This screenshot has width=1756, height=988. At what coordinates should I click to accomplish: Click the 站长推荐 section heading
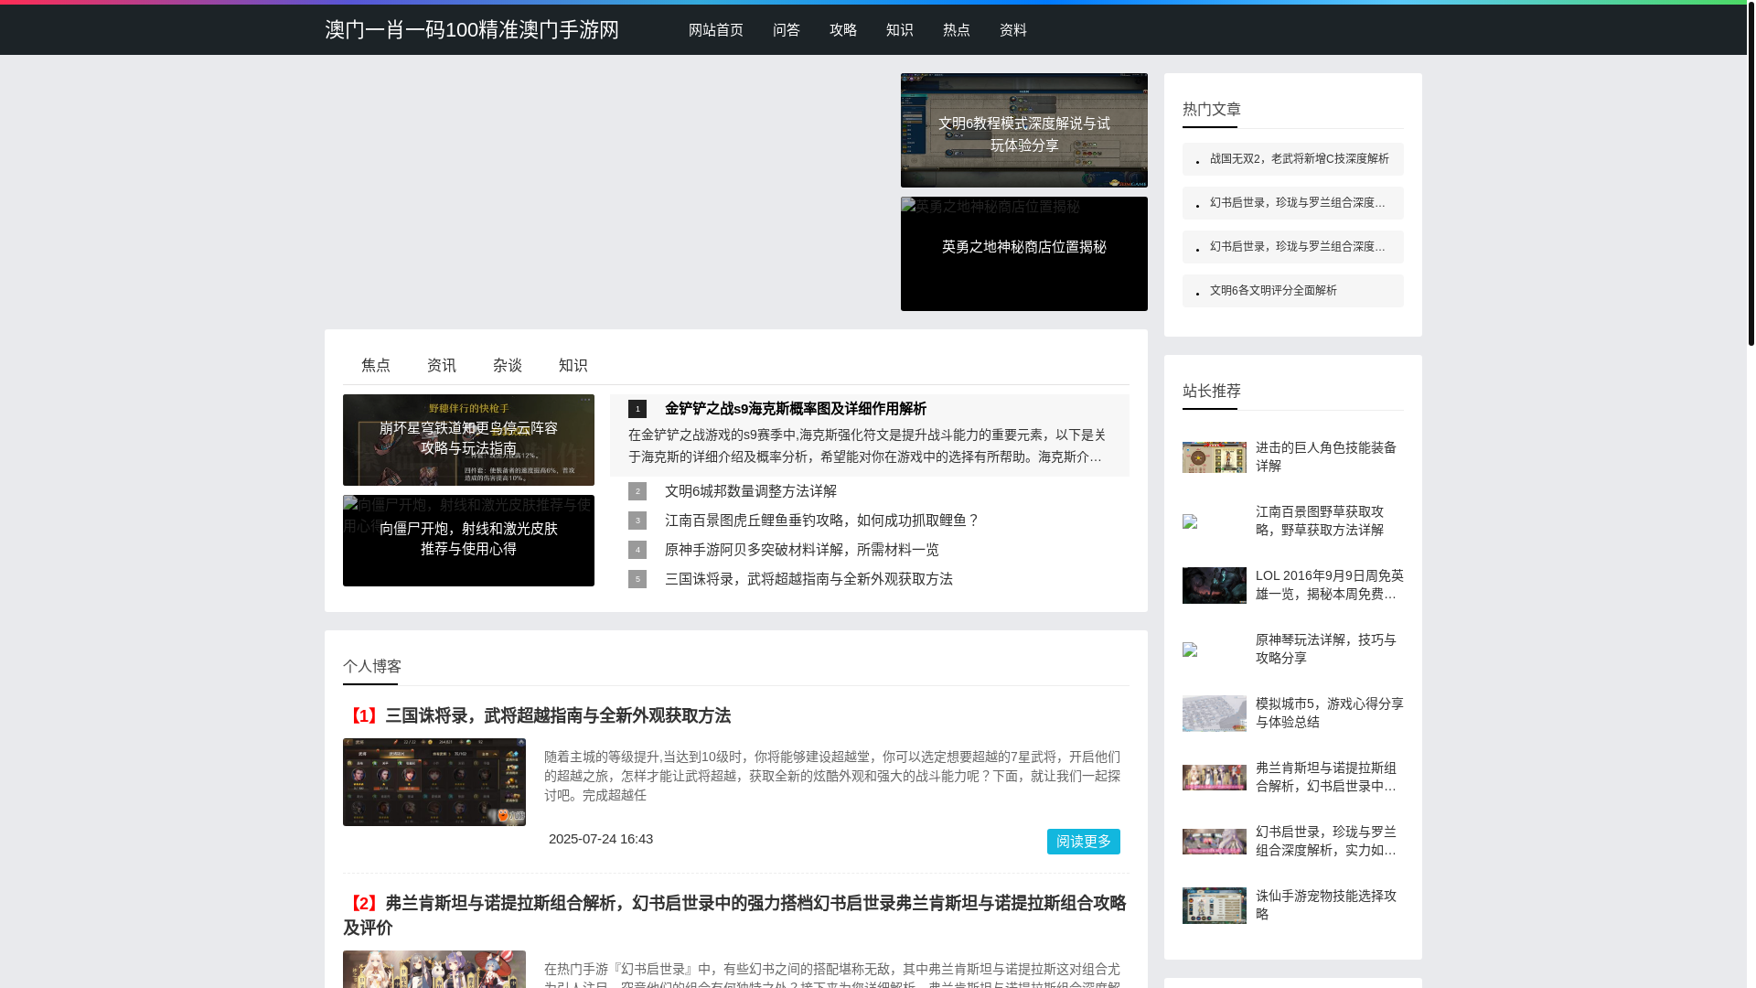(x=1211, y=391)
